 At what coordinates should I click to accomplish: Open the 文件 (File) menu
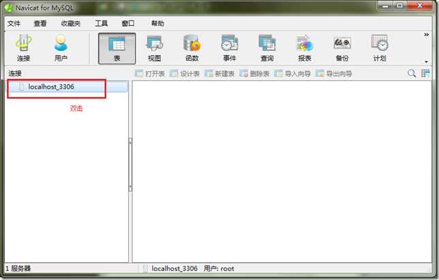point(14,23)
